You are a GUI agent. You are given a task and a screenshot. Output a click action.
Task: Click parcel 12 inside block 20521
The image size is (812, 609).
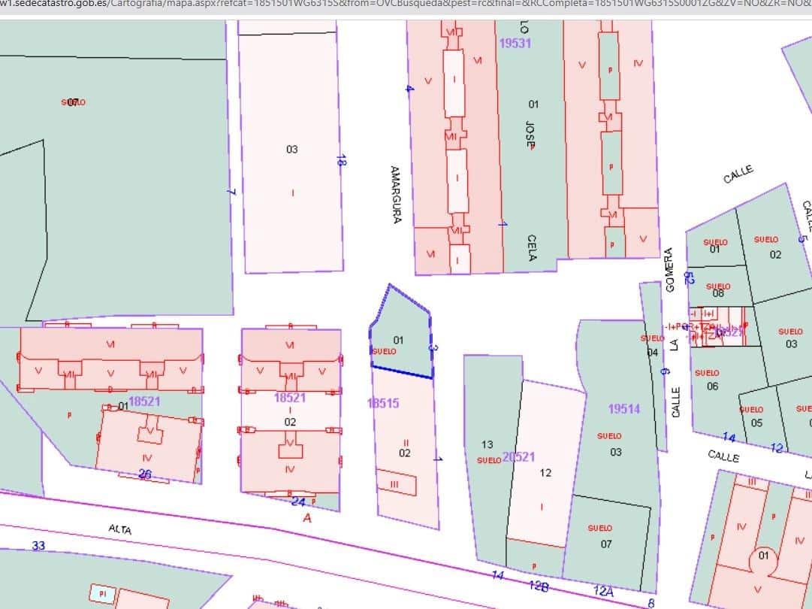tap(545, 473)
